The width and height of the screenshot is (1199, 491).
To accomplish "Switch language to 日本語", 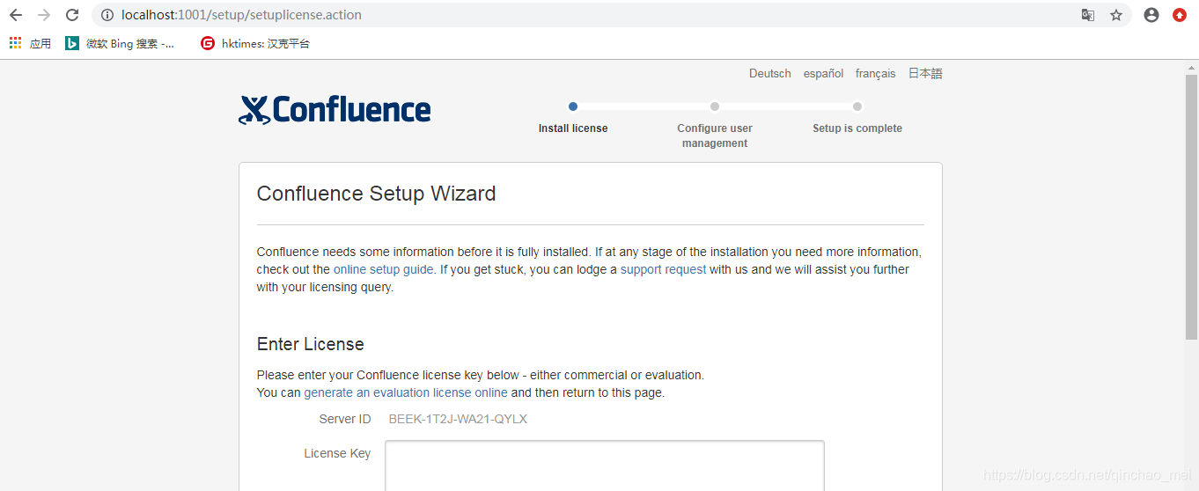I will click(x=925, y=74).
